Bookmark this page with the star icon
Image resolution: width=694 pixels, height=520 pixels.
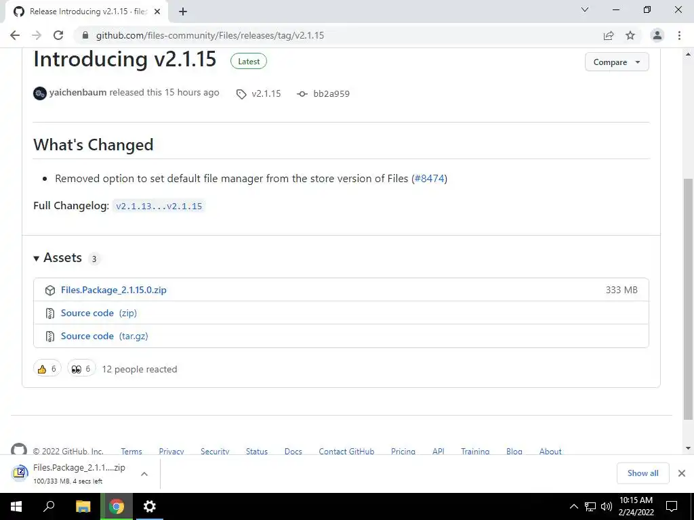[630, 35]
